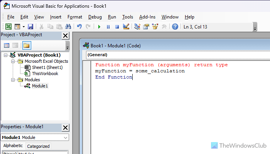This screenshot has width=270, height=154.
Task: Run the macro with the green play icon
Action: tap(99, 27)
